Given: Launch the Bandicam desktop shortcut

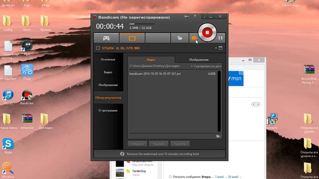Looking at the screenshot, I should click(27, 97).
